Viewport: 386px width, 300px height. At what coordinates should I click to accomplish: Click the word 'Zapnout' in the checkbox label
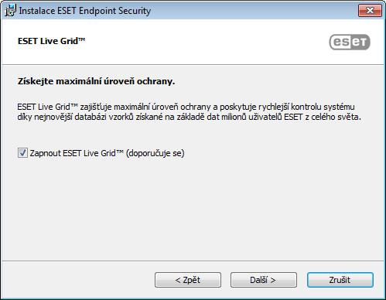pos(46,153)
